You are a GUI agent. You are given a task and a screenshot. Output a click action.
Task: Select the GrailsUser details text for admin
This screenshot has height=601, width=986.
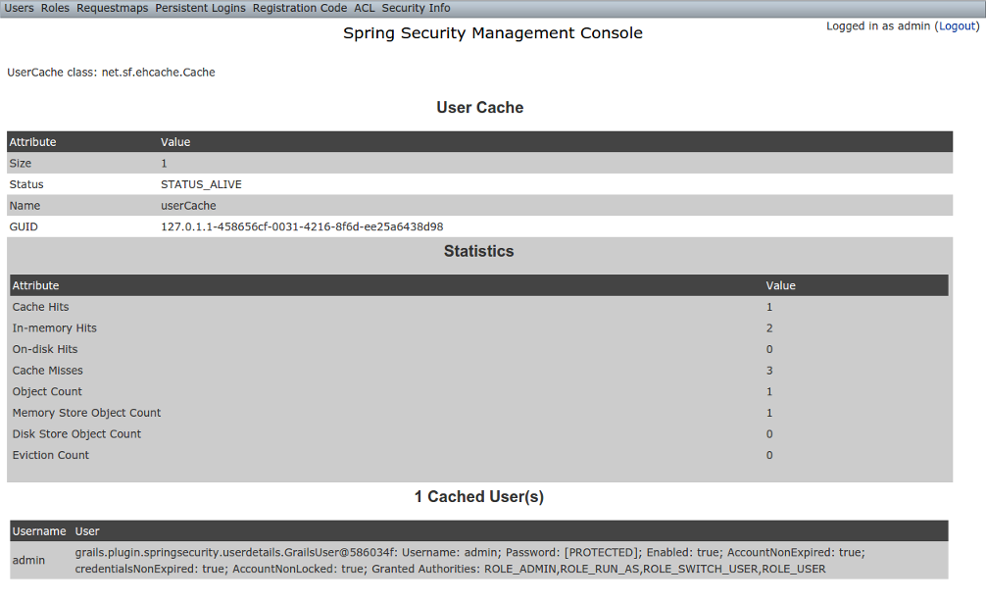coord(470,560)
